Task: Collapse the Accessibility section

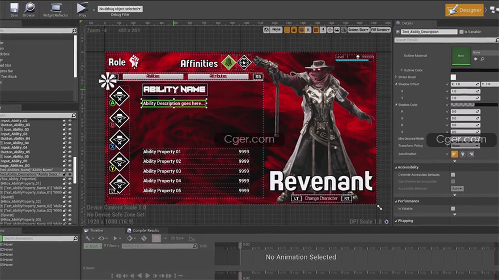Action: point(396,167)
